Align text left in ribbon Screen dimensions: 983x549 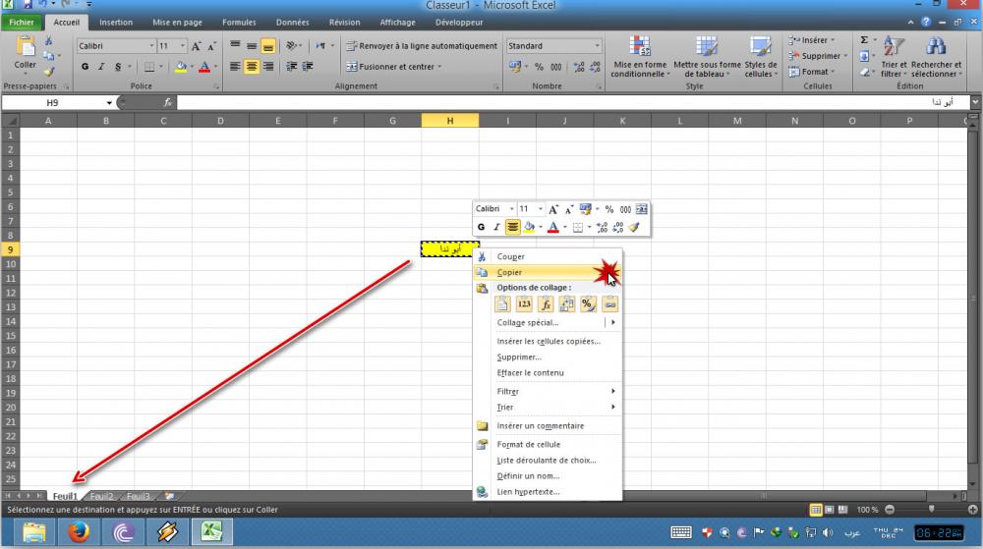tap(235, 67)
